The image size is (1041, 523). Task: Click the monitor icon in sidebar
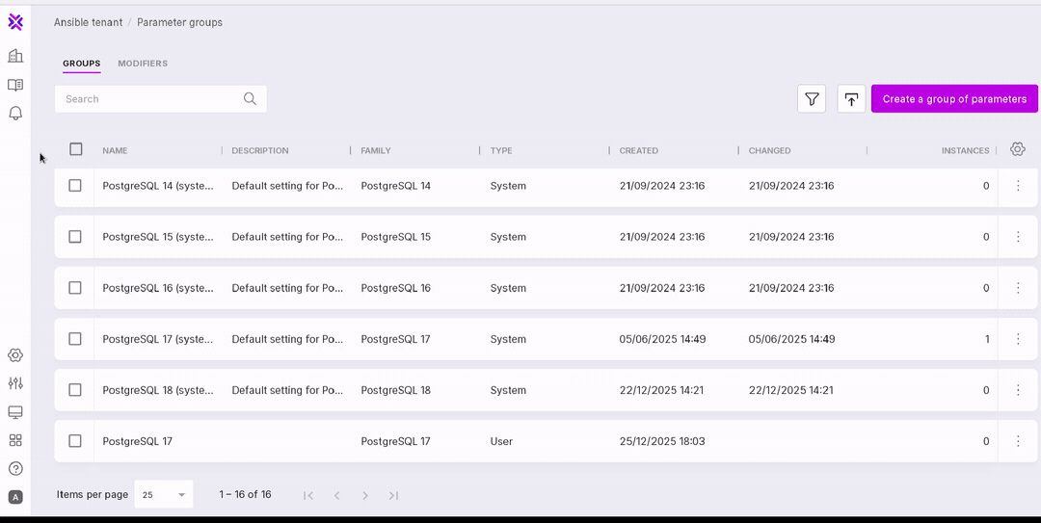(x=15, y=412)
